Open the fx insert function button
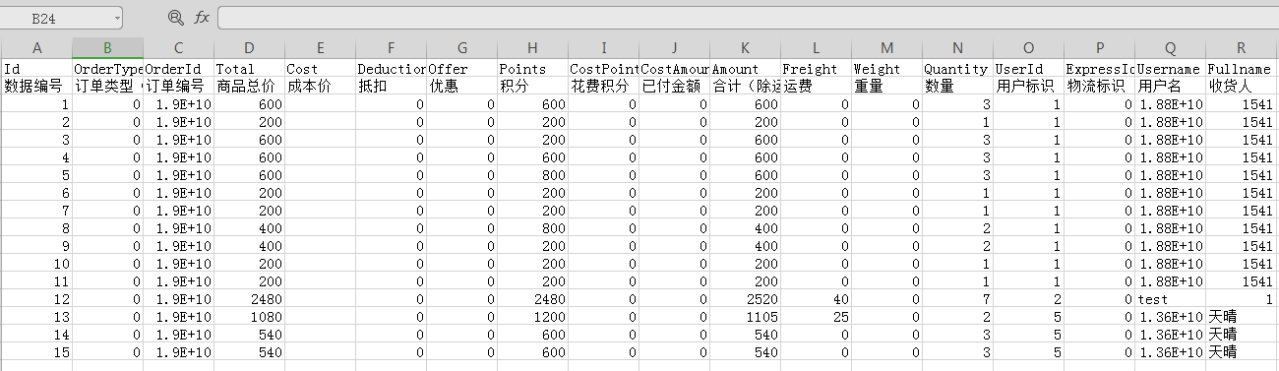 pyautogui.click(x=202, y=18)
